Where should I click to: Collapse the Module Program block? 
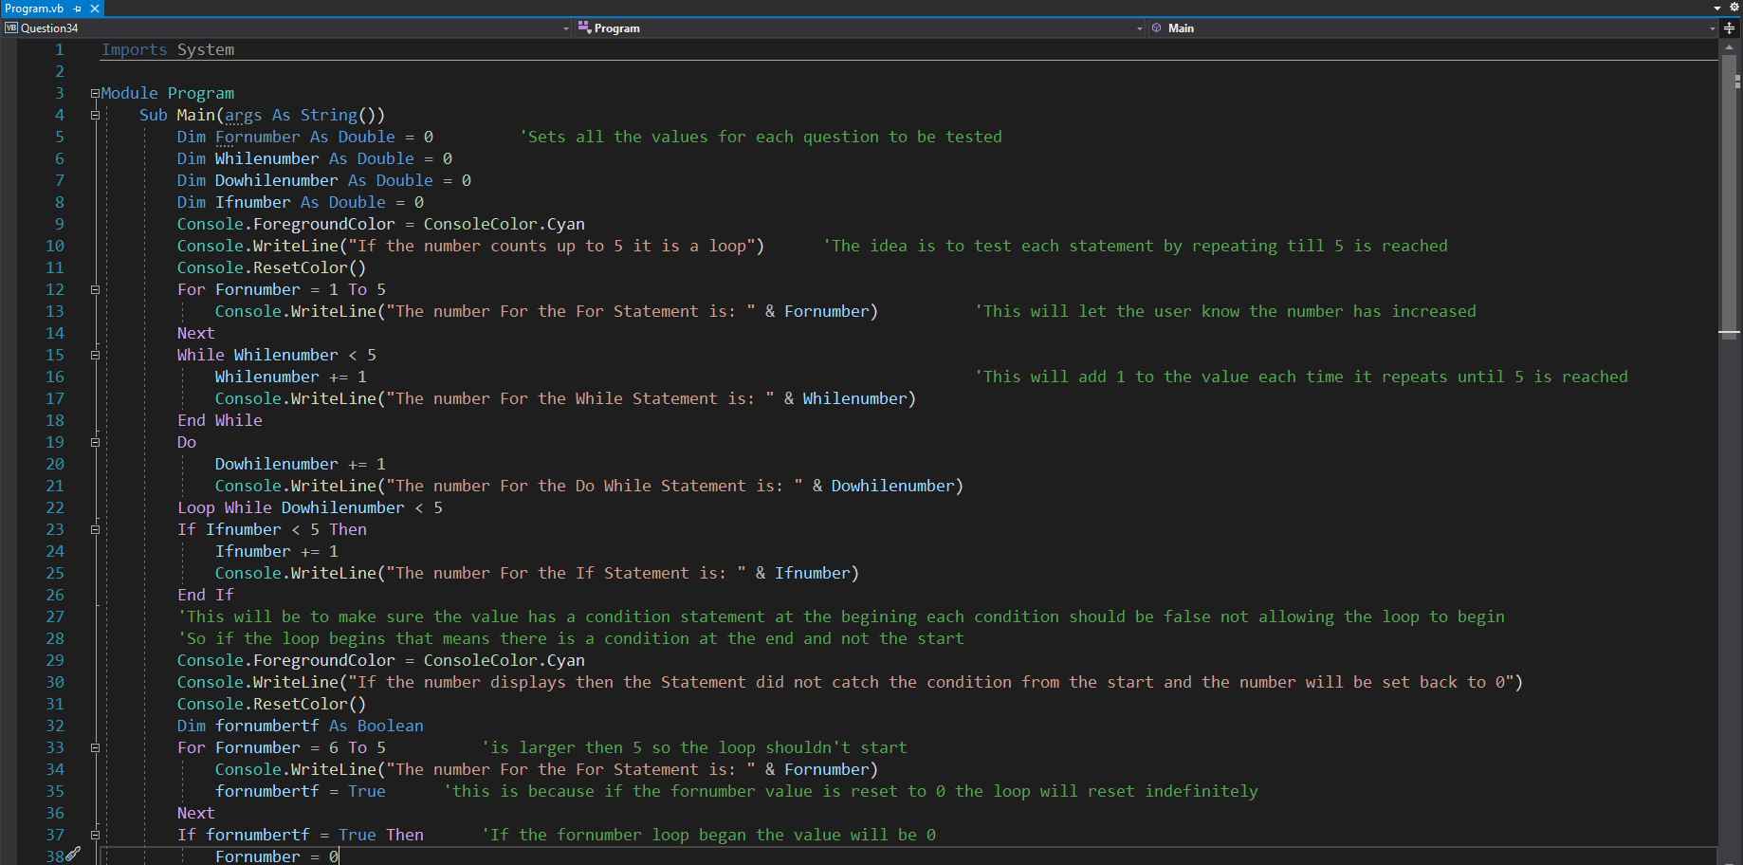click(95, 93)
